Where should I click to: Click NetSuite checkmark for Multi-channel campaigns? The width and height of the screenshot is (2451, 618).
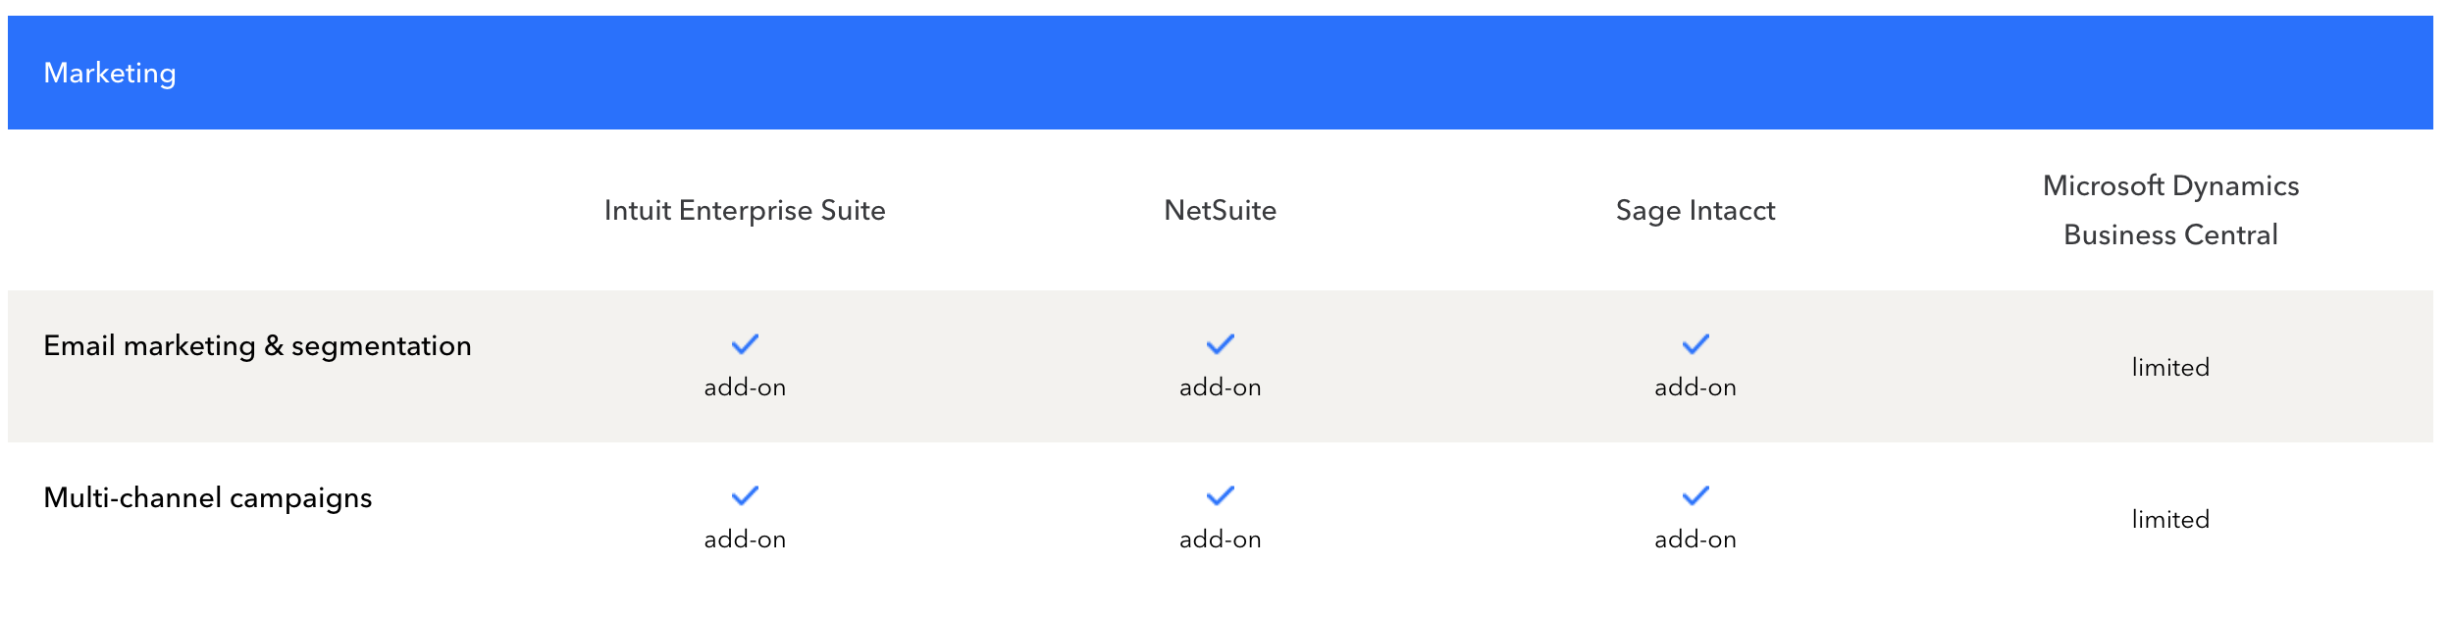[x=1220, y=495]
